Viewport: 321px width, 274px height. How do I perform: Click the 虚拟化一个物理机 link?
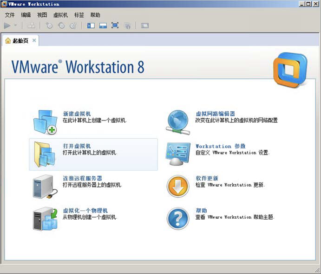point(85,210)
